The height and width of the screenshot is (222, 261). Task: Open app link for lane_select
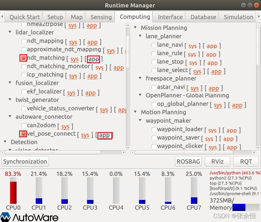[217, 72]
